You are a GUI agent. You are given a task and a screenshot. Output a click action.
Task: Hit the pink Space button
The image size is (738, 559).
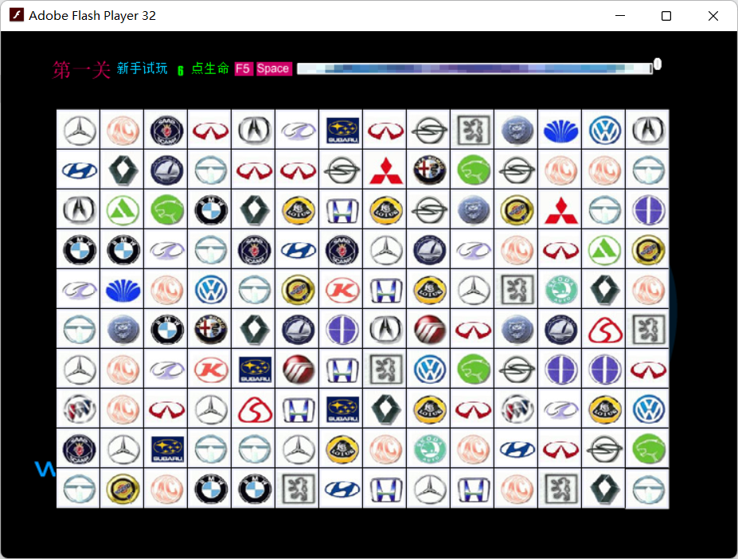273,68
